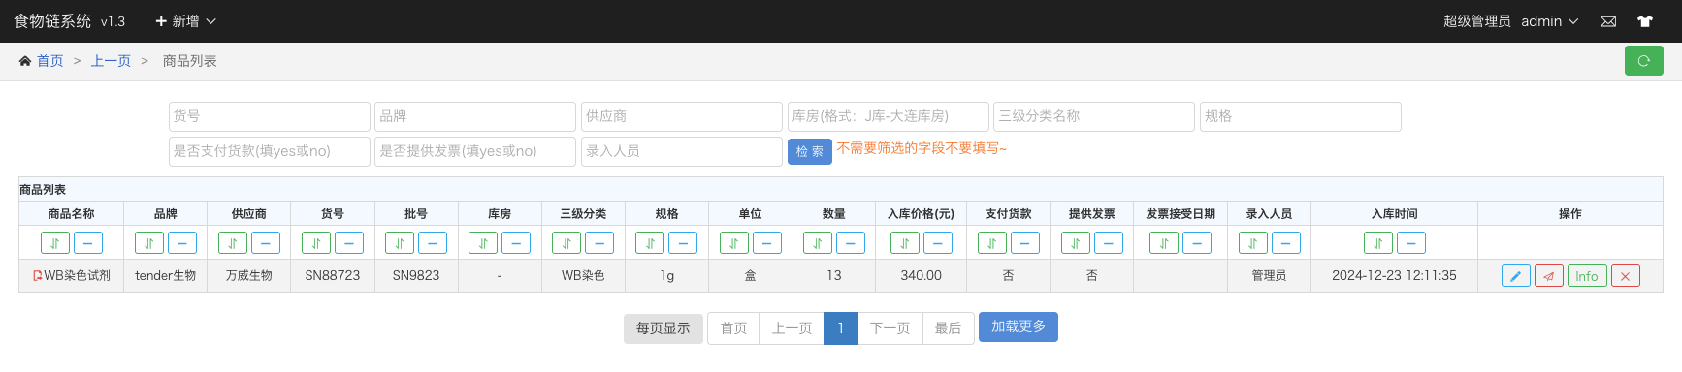The image size is (1682, 372).
Task: Click the green refresh icon button
Action: (1643, 60)
